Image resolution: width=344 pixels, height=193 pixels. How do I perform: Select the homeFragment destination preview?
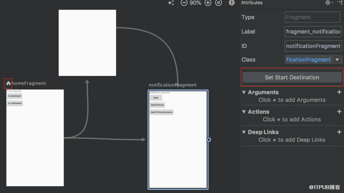coord(35,138)
